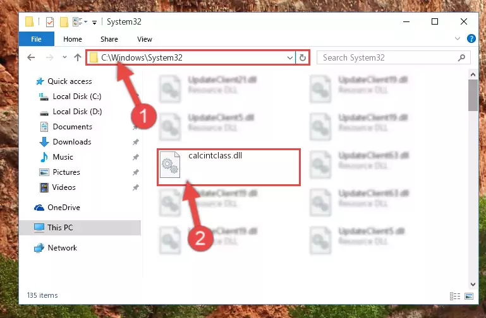Viewport: 486px width, 318px height.
Task: Switch to the Home ribbon tab
Action: click(73, 39)
